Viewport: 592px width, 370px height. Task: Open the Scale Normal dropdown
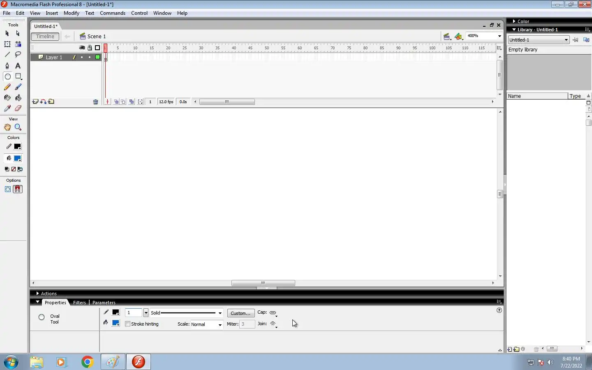[206, 324]
